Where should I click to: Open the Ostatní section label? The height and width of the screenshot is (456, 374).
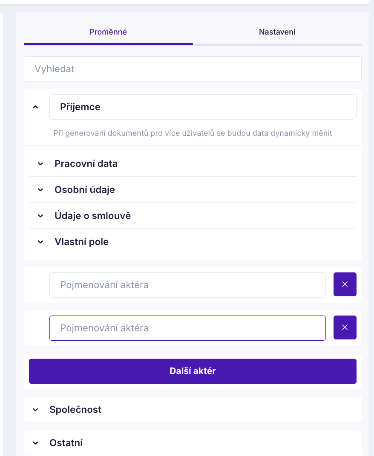(x=66, y=443)
